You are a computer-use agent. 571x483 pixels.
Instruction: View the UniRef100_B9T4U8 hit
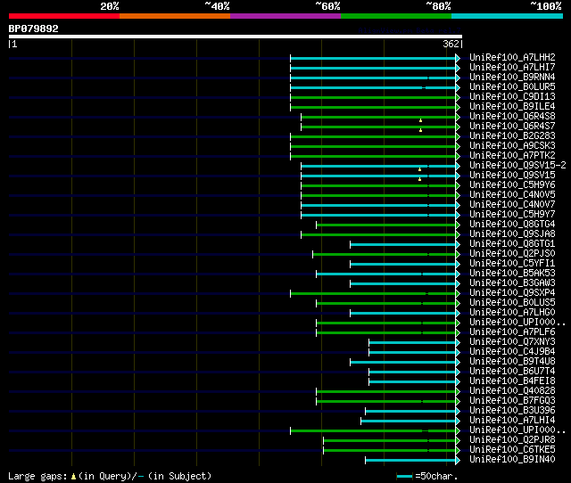coord(512,362)
